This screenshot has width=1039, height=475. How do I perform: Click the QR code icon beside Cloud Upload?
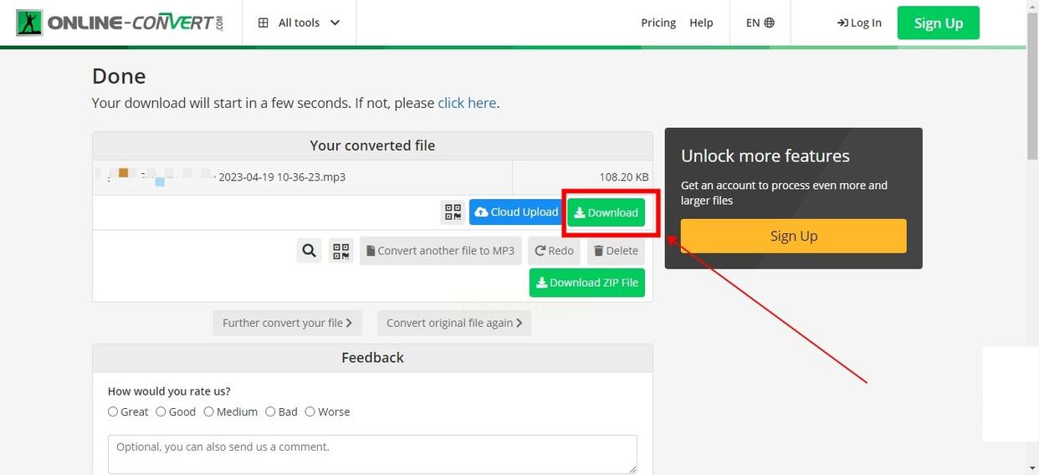453,212
